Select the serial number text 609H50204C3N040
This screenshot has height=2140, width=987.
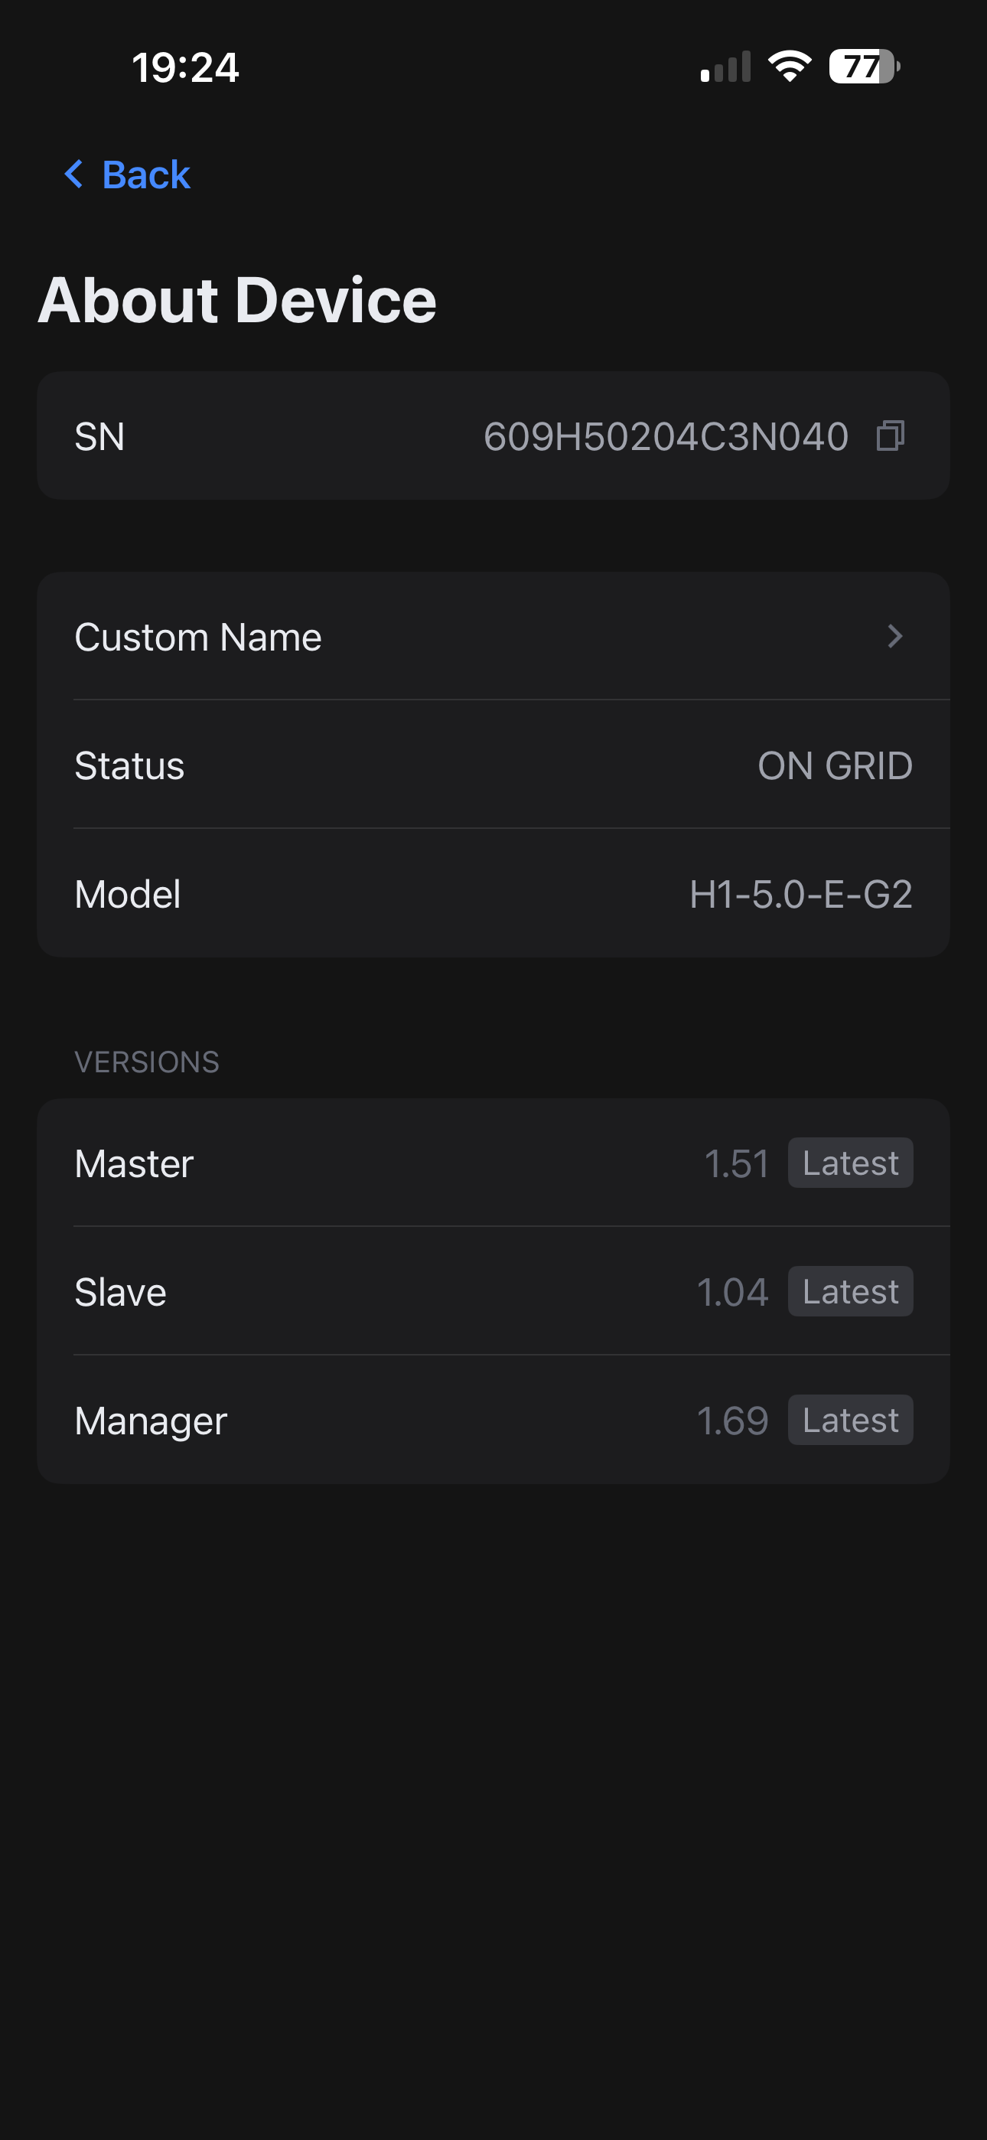coord(666,437)
